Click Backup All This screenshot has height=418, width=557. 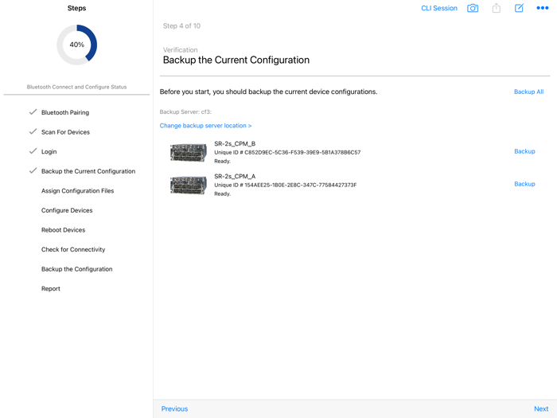[528, 92]
